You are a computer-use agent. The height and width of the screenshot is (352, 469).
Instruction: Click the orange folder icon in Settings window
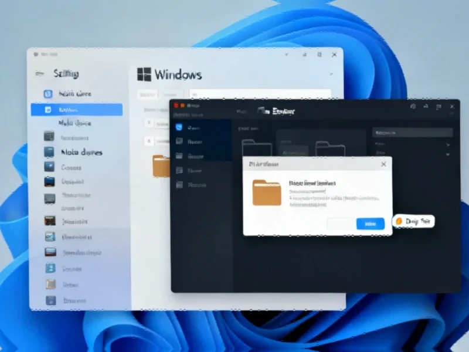pyautogui.click(x=161, y=165)
